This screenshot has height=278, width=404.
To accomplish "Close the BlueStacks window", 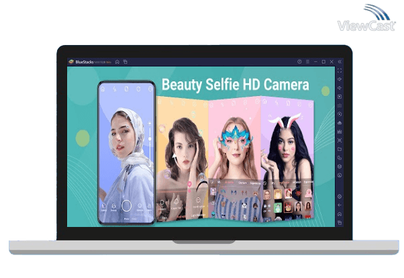I will click(x=332, y=62).
